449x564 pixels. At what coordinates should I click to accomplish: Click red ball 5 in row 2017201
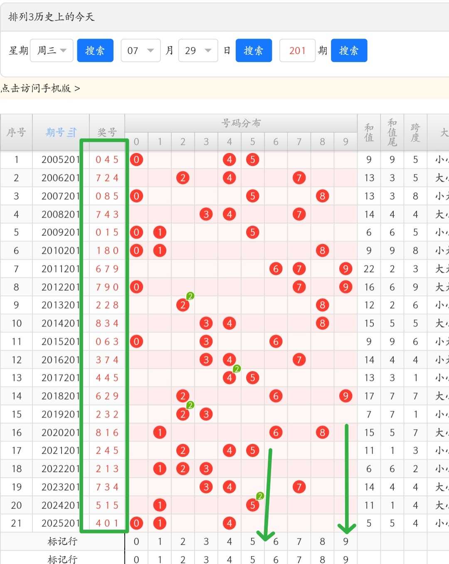(252, 378)
